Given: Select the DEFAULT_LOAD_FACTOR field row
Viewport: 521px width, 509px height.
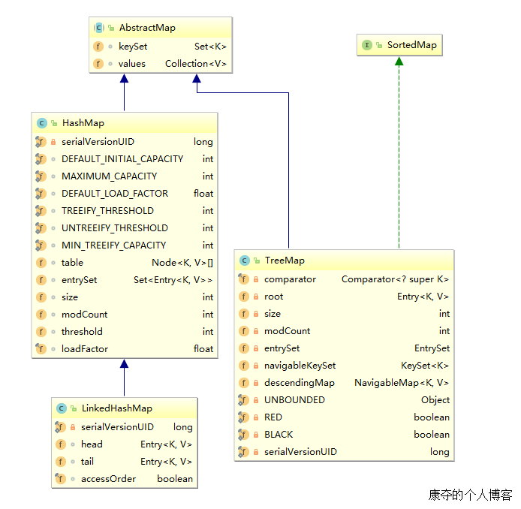Looking at the screenshot, I should coord(114,194).
